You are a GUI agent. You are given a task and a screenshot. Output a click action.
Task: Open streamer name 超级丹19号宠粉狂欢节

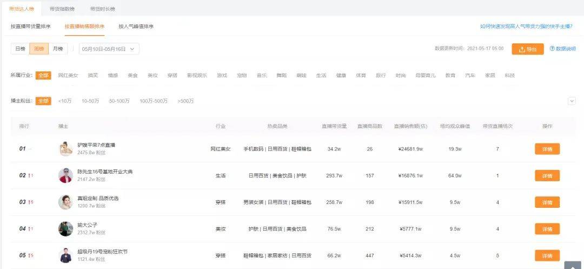click(x=102, y=252)
